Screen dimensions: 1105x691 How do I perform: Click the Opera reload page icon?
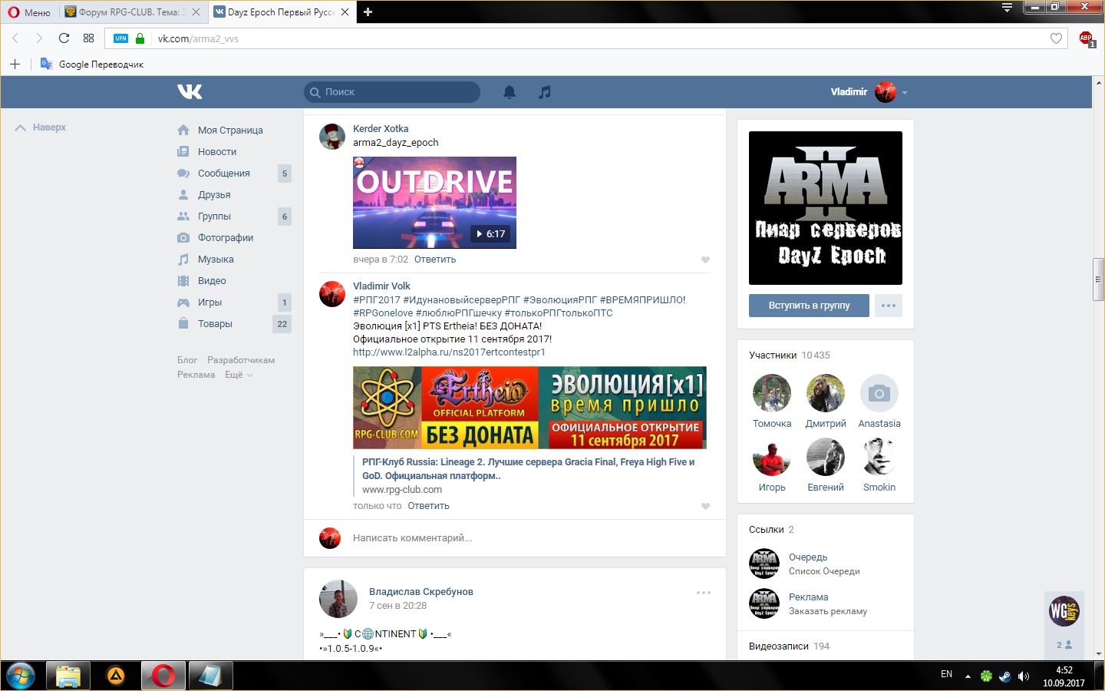pos(64,38)
